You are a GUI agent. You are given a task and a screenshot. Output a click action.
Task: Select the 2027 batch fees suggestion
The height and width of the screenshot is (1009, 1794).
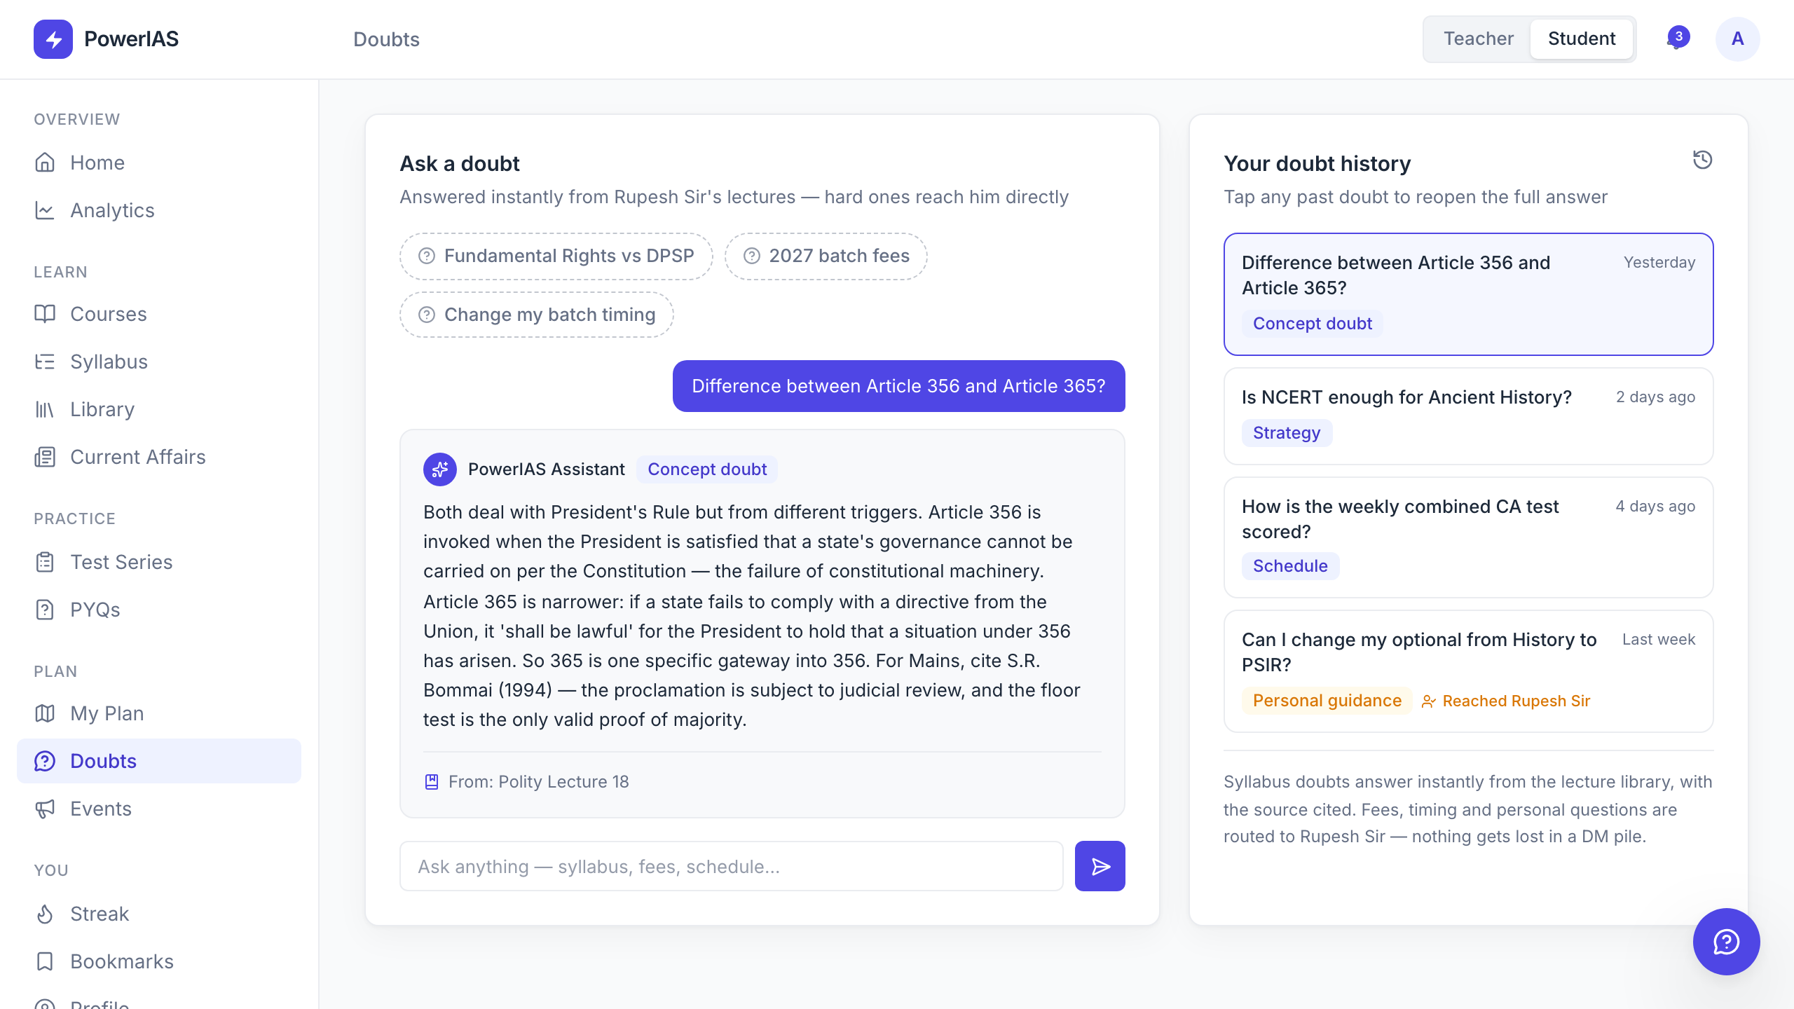pyautogui.click(x=826, y=256)
